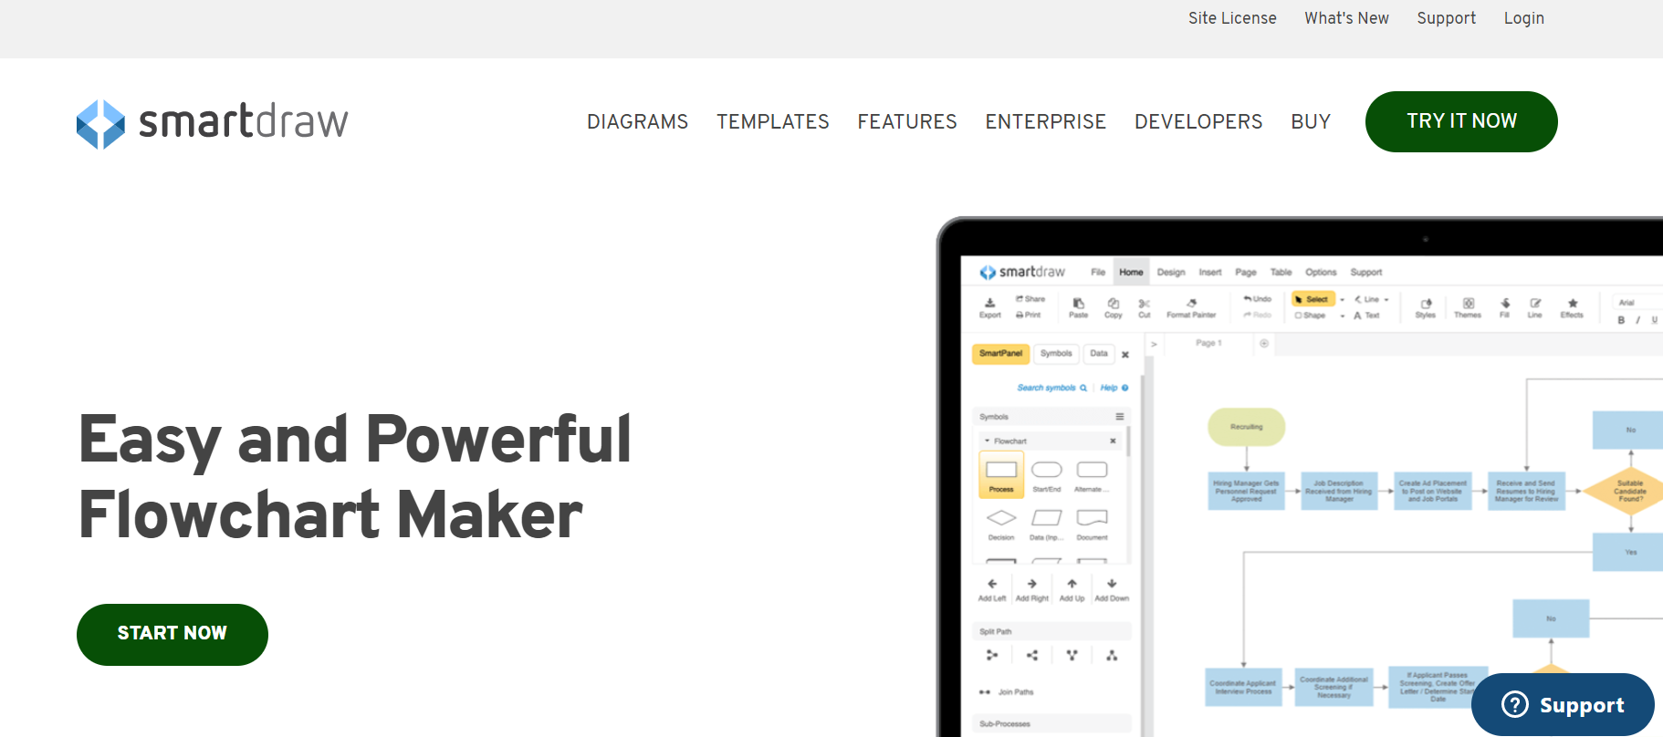Screen dimensions: 1663x737
Task: Open the What's New link
Action: click(x=1346, y=18)
